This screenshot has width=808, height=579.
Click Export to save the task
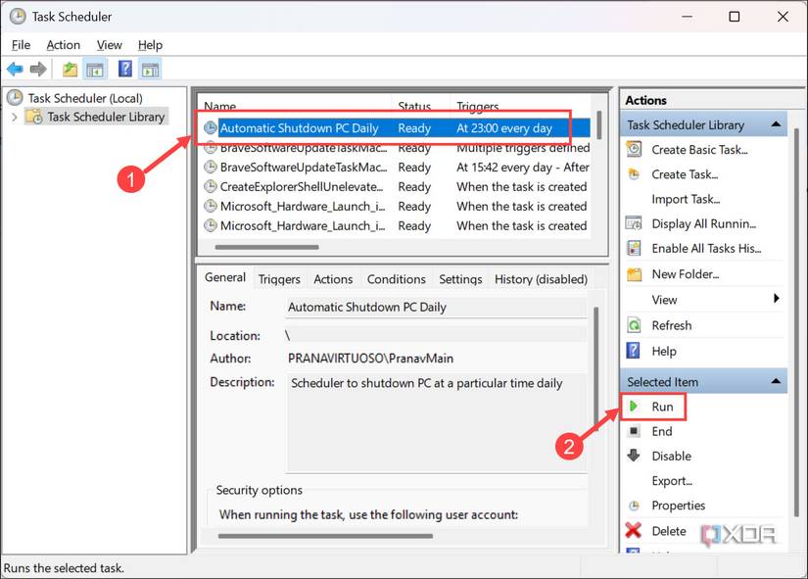click(672, 480)
